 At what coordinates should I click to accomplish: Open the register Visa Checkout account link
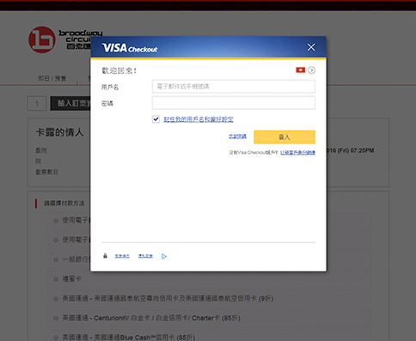297,152
